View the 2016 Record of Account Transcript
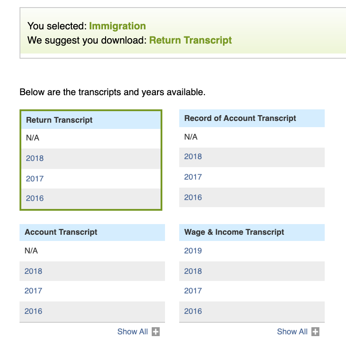 [x=193, y=197]
